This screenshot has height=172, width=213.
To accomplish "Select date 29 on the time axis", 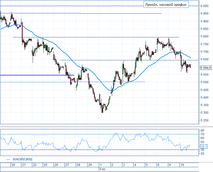I will point(90,165).
